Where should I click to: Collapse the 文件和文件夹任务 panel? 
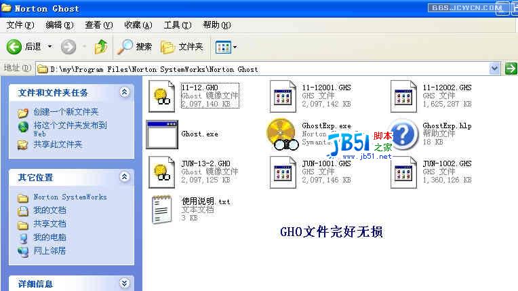pos(124,92)
